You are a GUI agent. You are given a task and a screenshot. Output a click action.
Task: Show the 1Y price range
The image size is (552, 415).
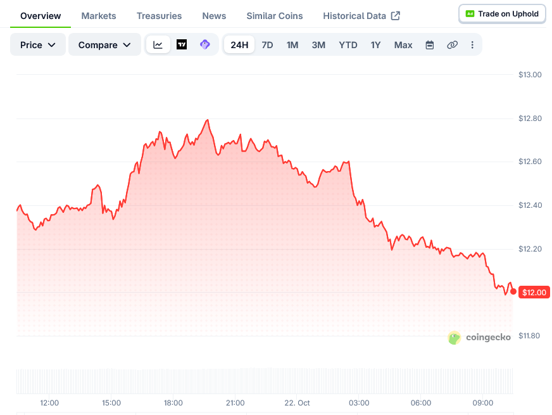375,45
